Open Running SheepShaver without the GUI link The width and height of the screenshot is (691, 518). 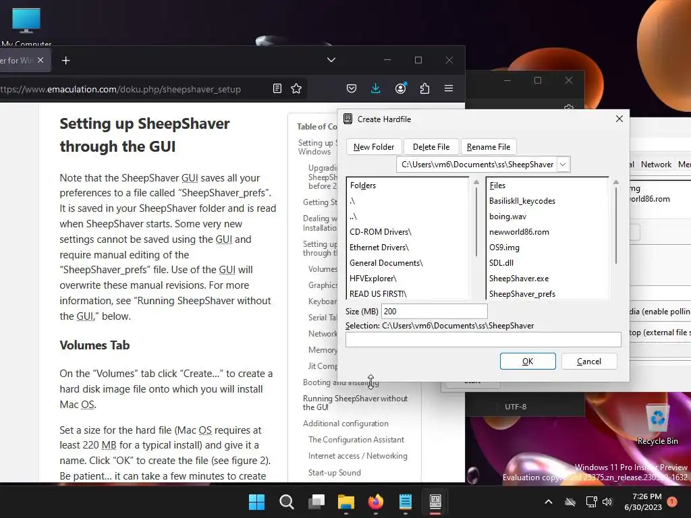(355, 403)
